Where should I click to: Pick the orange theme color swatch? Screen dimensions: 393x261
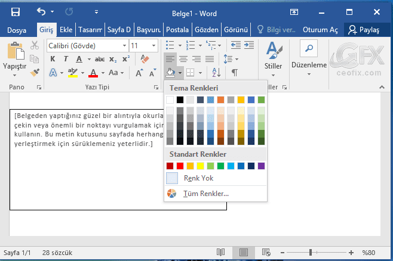tap(220, 100)
